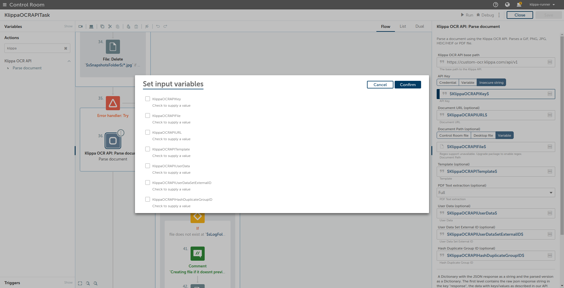564x288 pixels.
Task: Select Variable for API Key type
Action: (x=468, y=83)
